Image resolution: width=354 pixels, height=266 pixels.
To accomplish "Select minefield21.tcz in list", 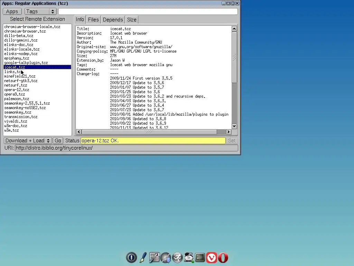I will tap(37, 76).
